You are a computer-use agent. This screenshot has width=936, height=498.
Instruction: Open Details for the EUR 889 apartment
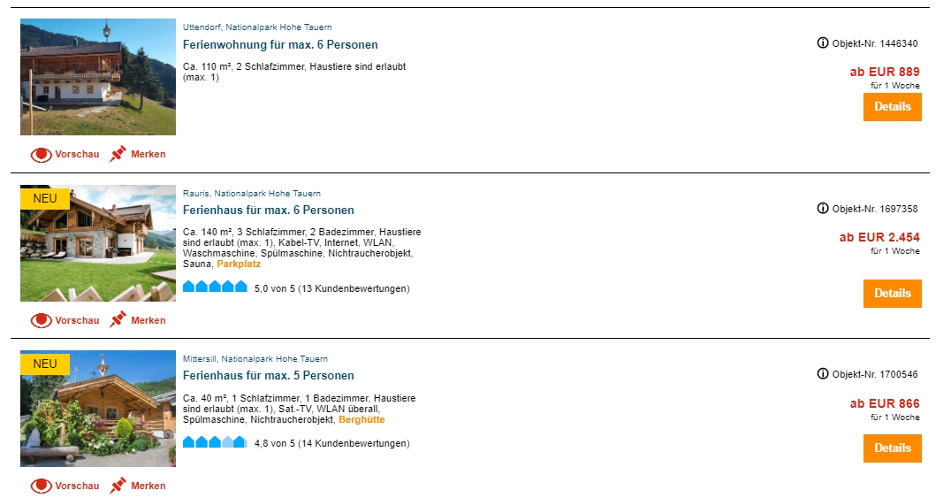point(893,107)
